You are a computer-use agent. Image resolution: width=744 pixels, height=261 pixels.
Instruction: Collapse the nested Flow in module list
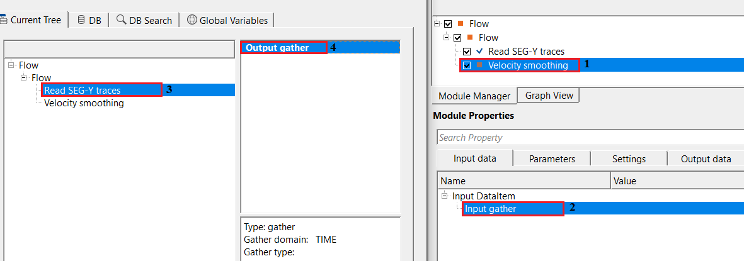click(447, 38)
